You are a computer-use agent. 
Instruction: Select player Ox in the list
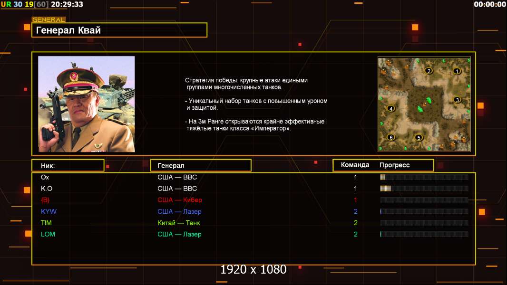pyautogui.click(x=45, y=177)
